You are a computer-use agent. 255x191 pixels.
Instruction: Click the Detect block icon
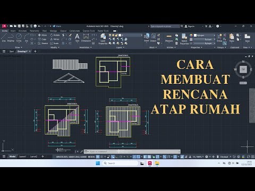tap(153, 38)
